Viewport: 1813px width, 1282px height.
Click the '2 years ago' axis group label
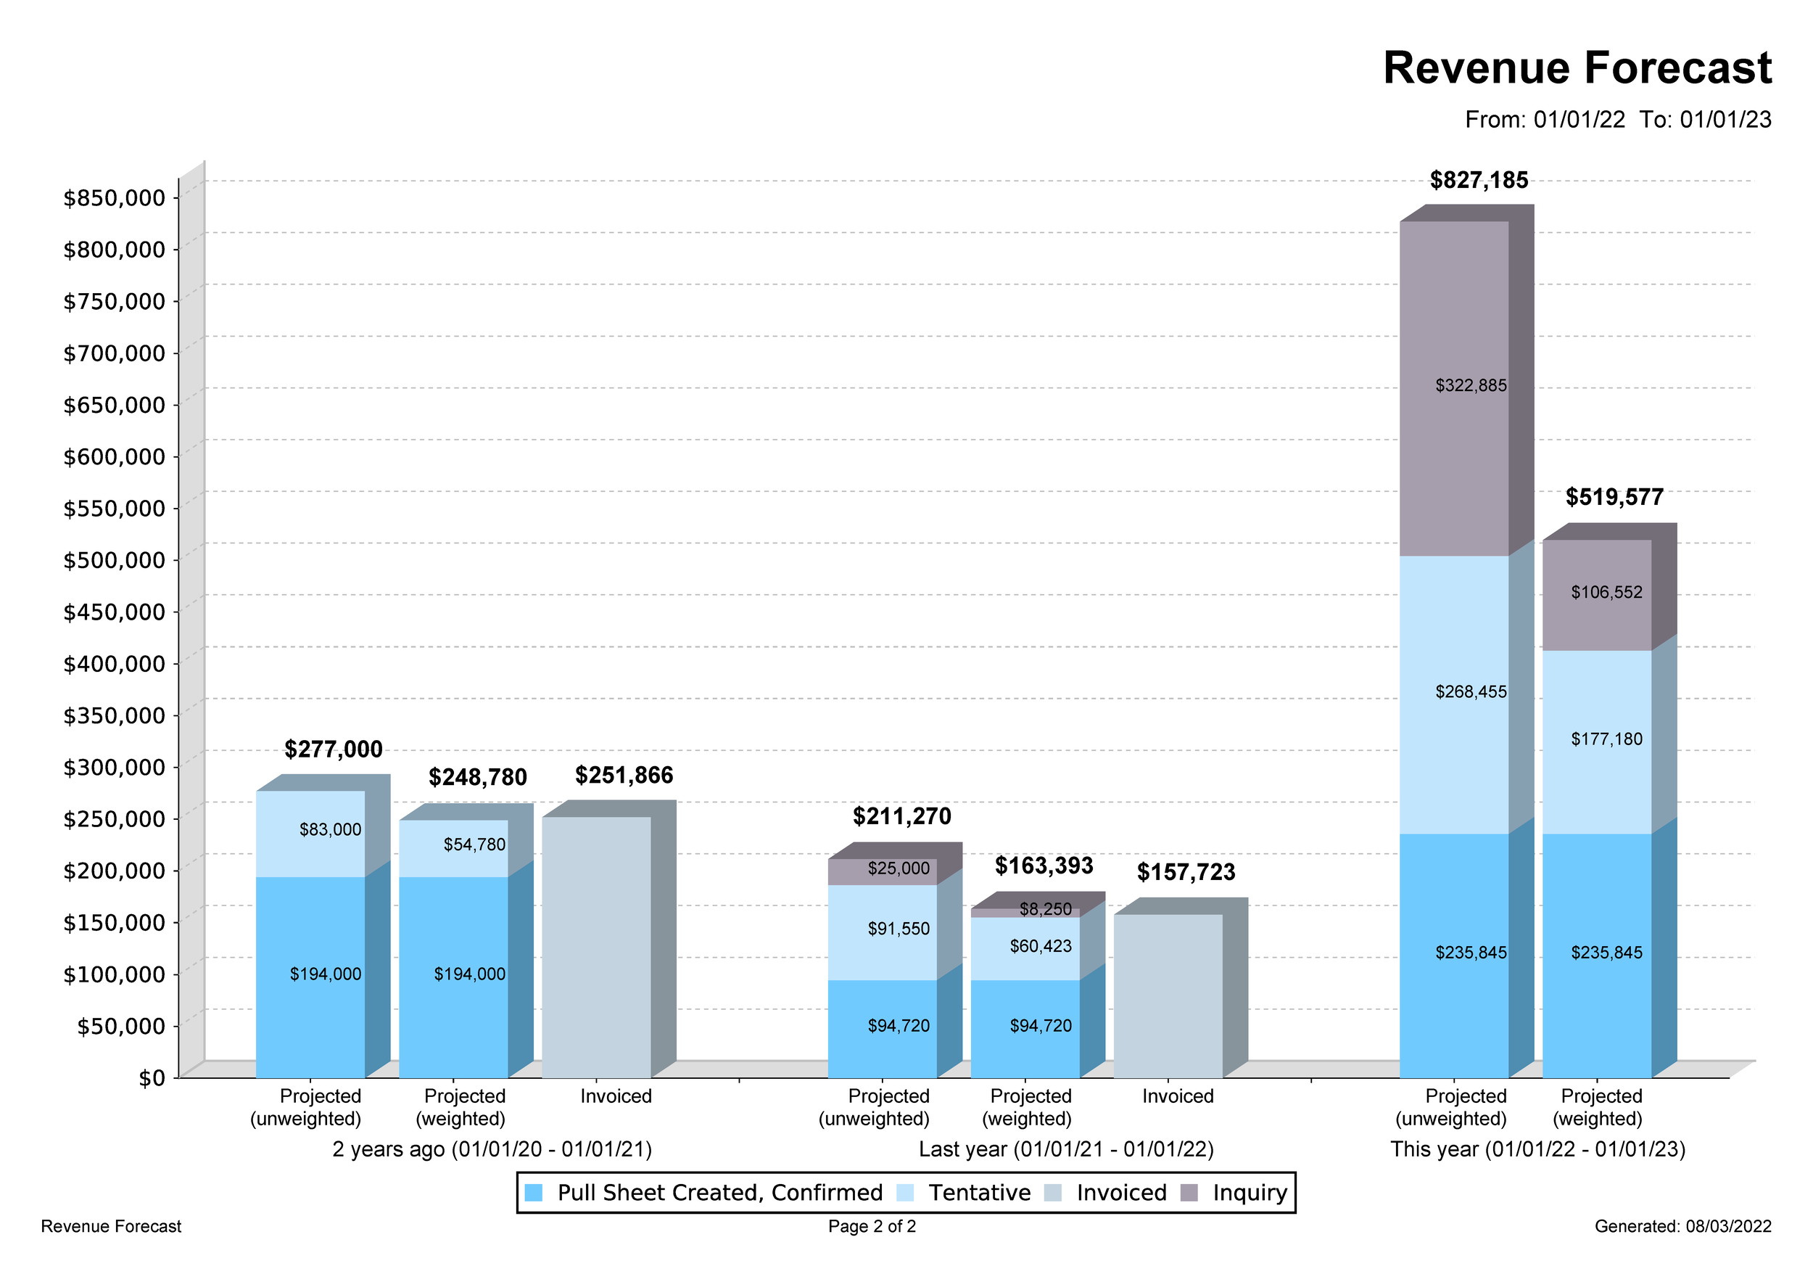[492, 1149]
